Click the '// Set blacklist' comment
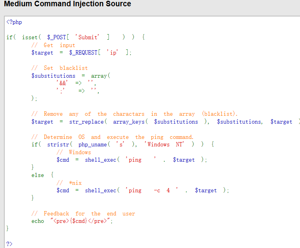Image resolution: width=300 pixels, height=248 pixels. (59, 68)
